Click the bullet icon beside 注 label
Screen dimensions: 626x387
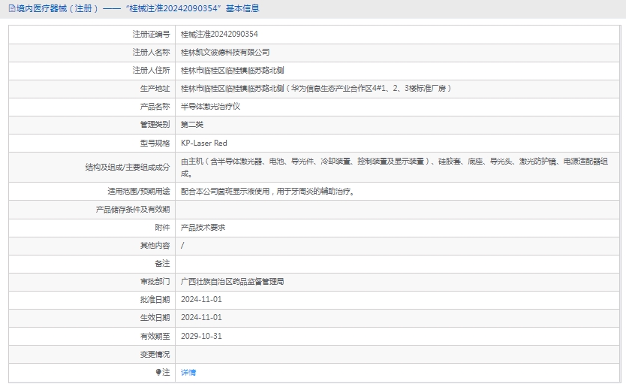[158, 372]
